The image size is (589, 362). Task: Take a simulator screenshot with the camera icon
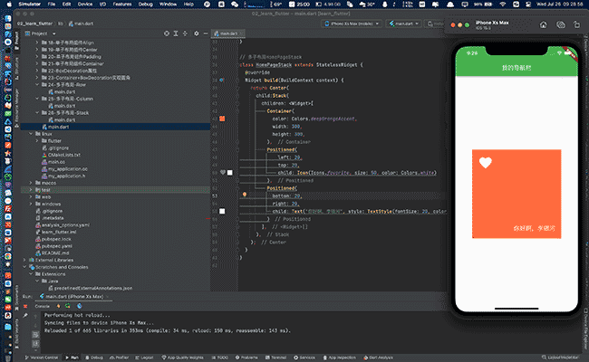[560, 24]
